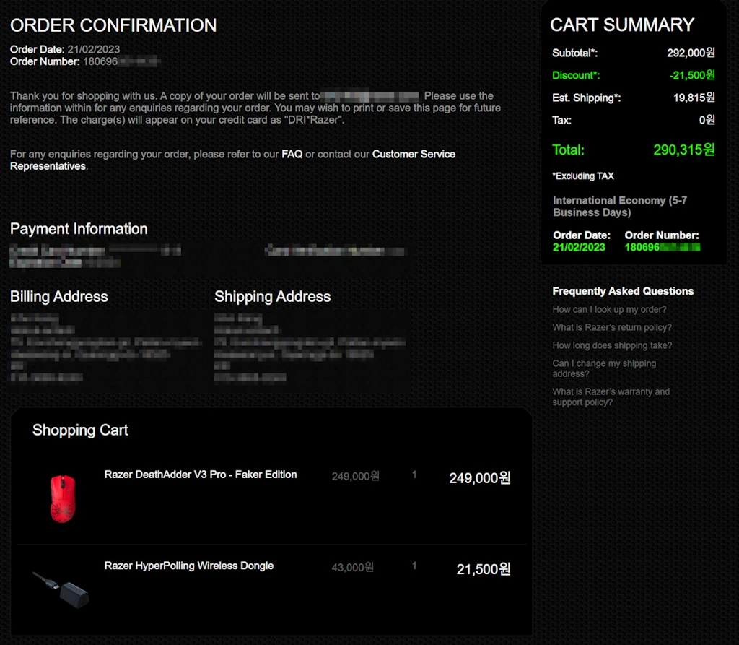
Task: Click the Tax value 0원
Action: coord(707,120)
